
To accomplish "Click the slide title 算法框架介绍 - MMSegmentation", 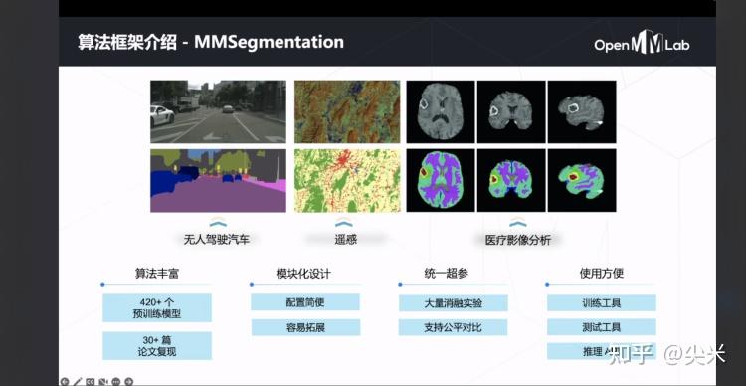I will coord(211,42).
